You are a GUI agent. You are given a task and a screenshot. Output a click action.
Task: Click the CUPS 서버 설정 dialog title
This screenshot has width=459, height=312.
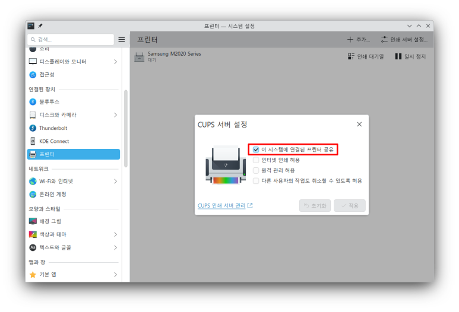point(222,125)
